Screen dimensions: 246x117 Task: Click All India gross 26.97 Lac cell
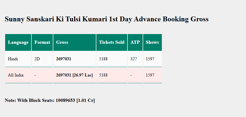click(74, 75)
